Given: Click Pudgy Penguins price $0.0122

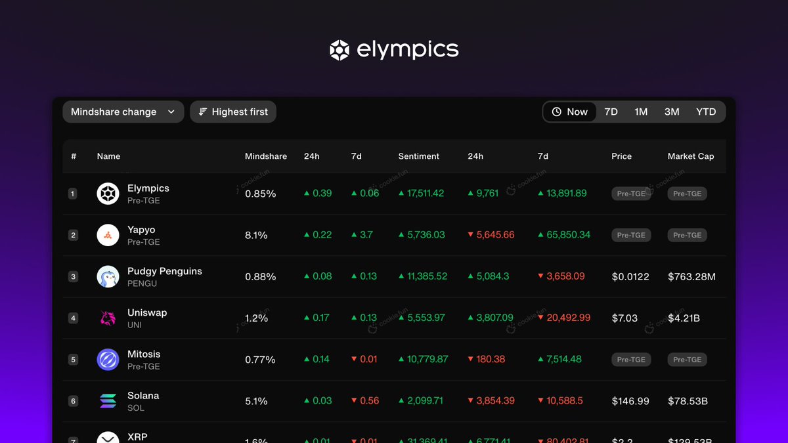Looking at the screenshot, I should click(631, 276).
